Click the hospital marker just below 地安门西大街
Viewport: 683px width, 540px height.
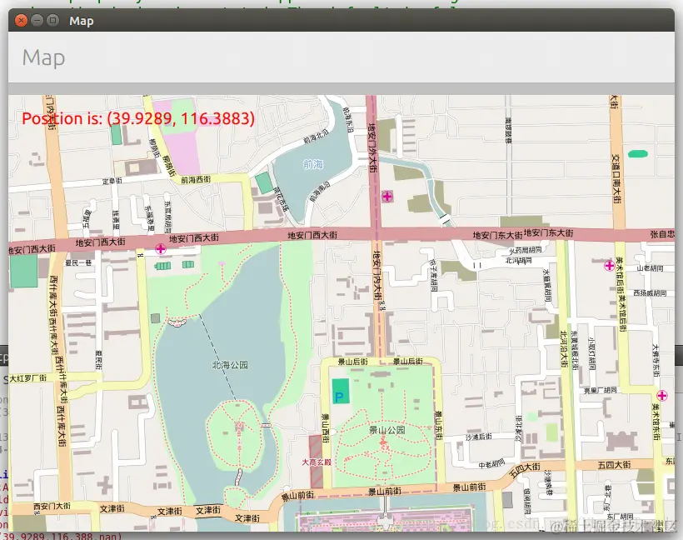tap(160, 249)
